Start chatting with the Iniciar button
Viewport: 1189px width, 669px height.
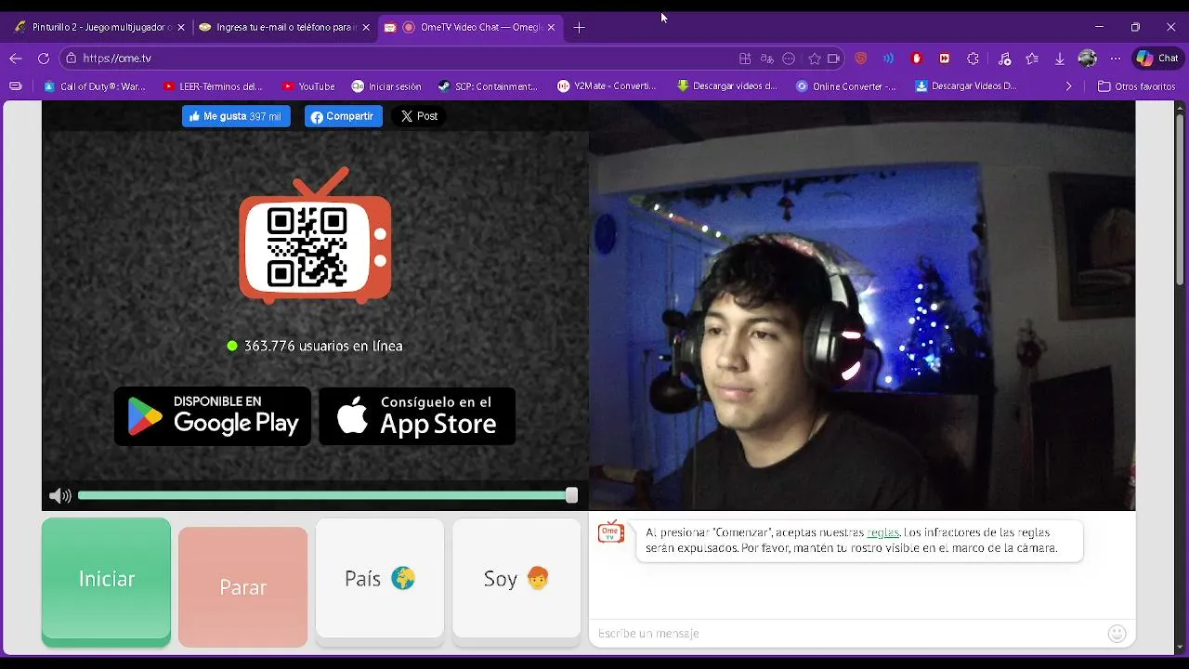coord(106,582)
